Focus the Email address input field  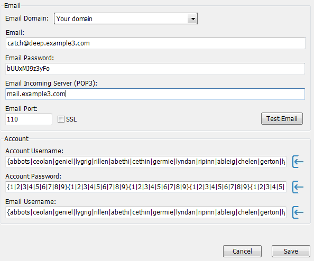click(x=155, y=43)
